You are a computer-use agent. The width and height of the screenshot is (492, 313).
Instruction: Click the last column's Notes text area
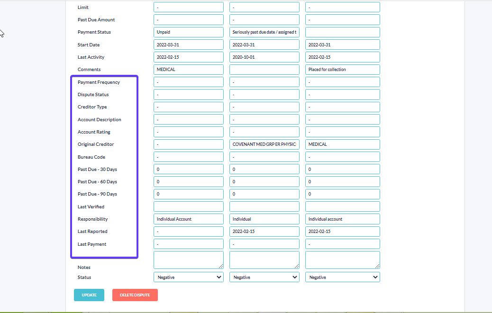pos(342,260)
